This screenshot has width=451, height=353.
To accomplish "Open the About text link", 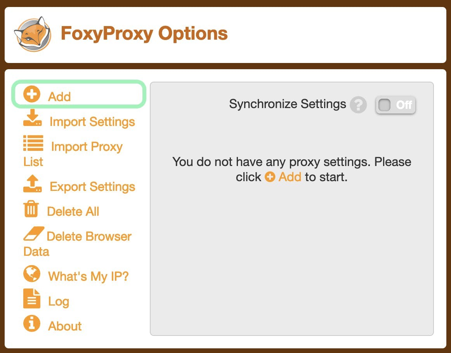I will click(65, 326).
